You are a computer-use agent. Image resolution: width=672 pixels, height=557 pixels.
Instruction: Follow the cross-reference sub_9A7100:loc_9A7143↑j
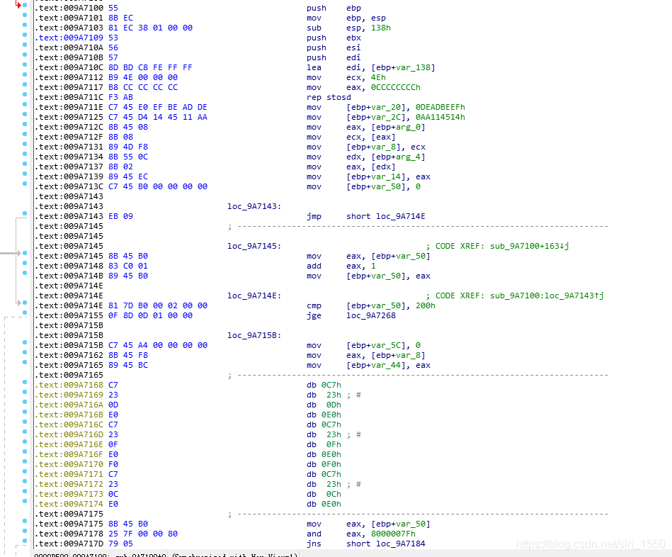tap(547, 296)
